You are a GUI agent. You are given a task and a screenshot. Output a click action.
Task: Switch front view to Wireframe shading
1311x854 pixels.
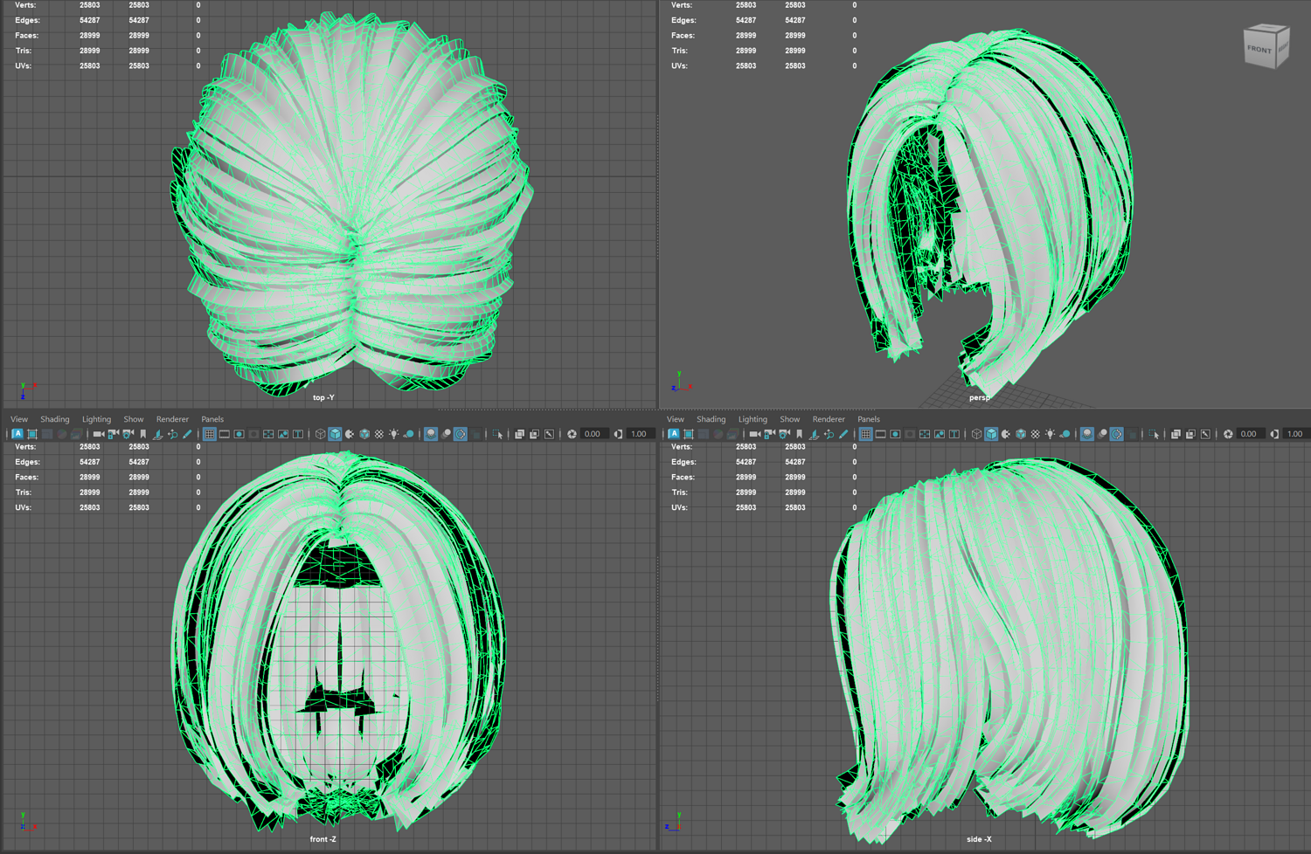[321, 434]
